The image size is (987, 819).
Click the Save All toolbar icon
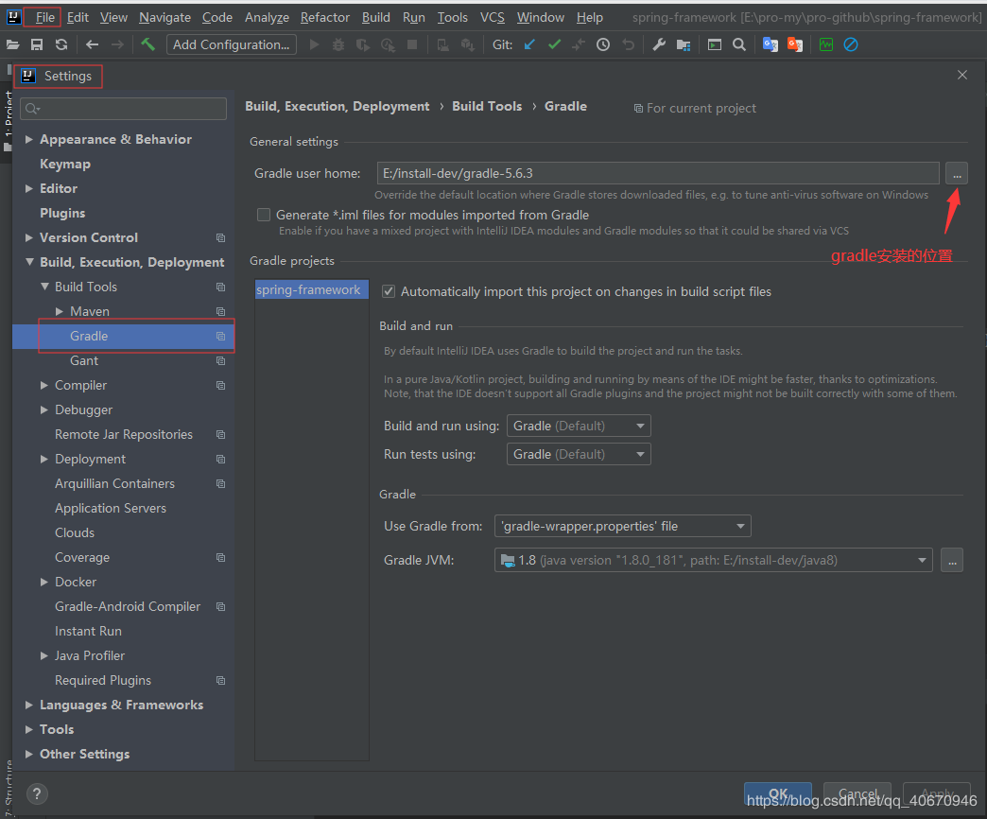click(37, 44)
